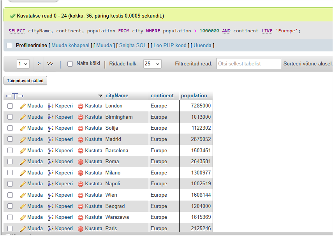Click the full texts arrows icon in header
This screenshot has width=333, height=236.
[15, 96]
